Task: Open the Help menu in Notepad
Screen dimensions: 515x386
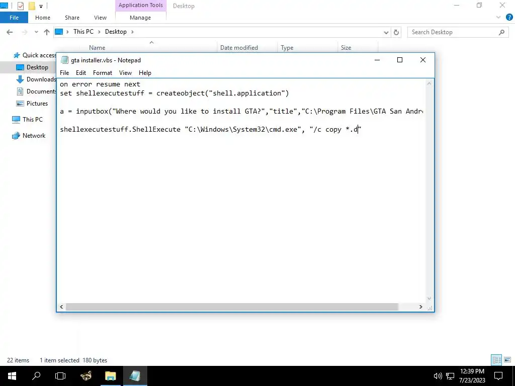Action: click(145, 73)
